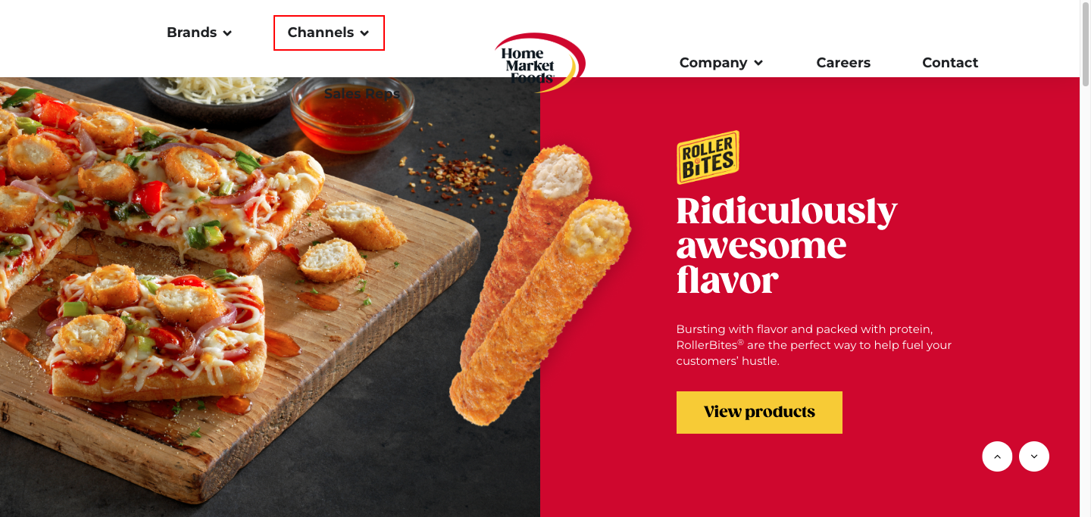The width and height of the screenshot is (1091, 517).
Task: Click the bowl of red sauce
Action: point(352,114)
